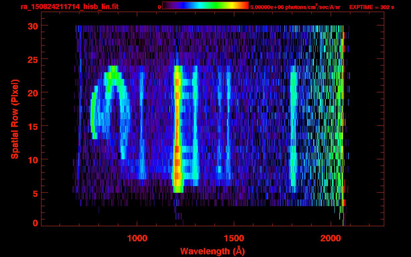Viewport: 411px width, 257px height.
Task: Click the file name ra_150824211714_hisb_lin.fit title
Action: coord(70,7)
